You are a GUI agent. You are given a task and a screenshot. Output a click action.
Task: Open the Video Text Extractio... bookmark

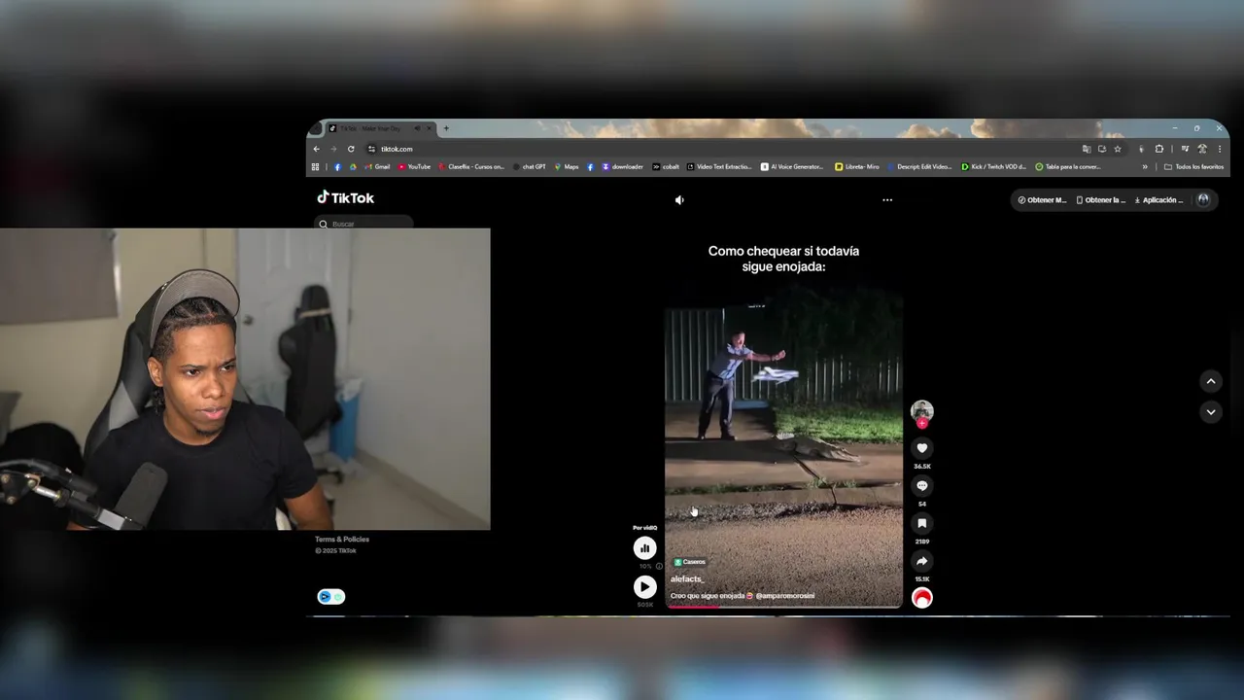(719, 167)
